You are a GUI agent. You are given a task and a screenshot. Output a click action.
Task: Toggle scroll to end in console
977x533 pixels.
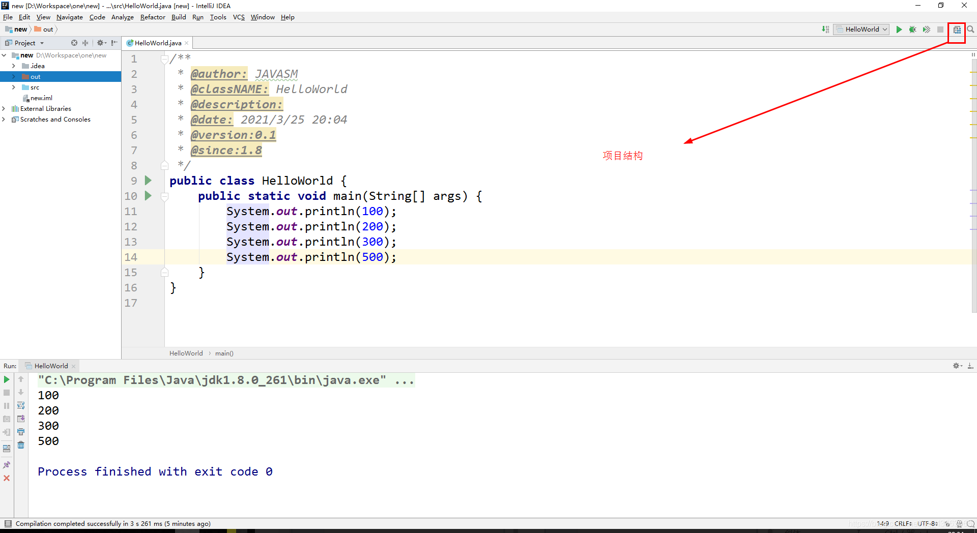[21, 419]
